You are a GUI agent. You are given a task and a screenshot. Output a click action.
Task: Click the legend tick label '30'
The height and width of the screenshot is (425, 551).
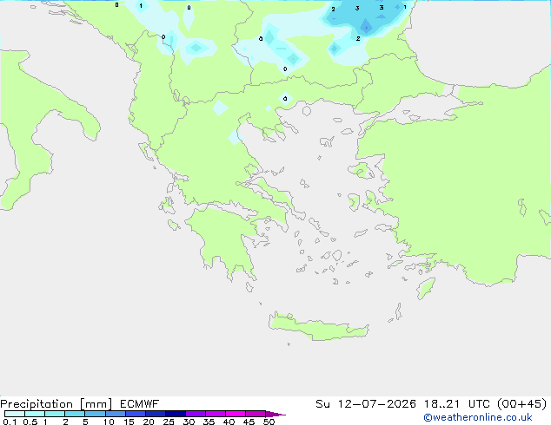[189, 422]
